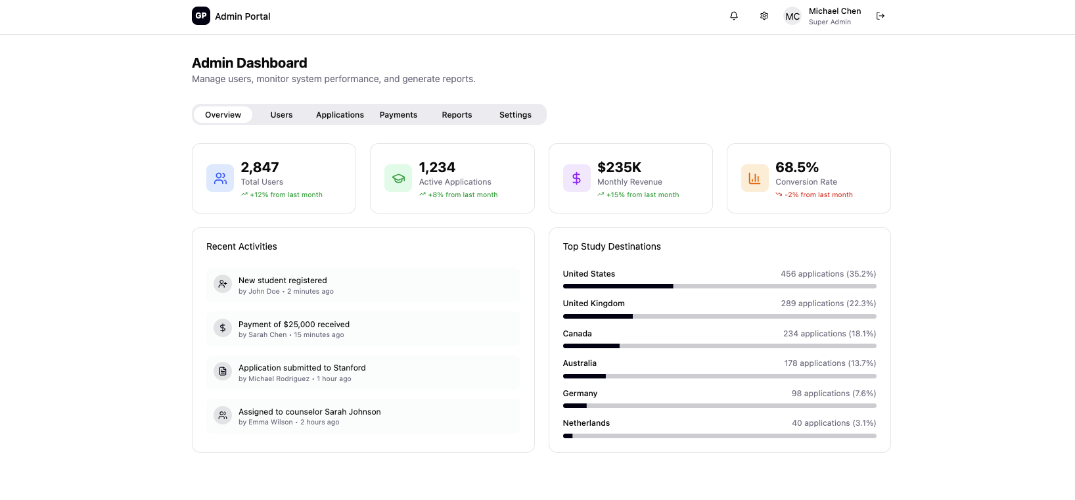Click the Active Applications graduation cap icon

pyautogui.click(x=398, y=178)
